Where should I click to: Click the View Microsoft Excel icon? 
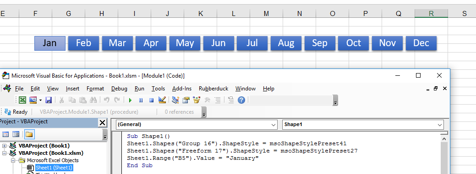click(x=22, y=100)
